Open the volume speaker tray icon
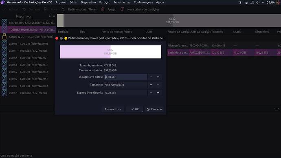281x158 pixels. coord(258,2)
